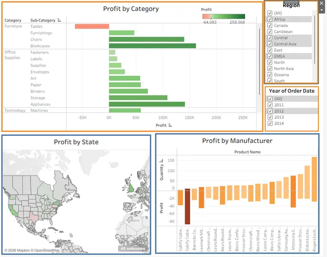Sort by the Sub-Category header sort icon
Viewport: 327px width, 257px height.
click(59, 20)
